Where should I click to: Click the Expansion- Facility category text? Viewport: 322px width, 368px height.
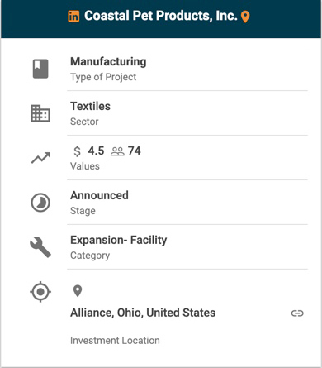click(x=119, y=240)
